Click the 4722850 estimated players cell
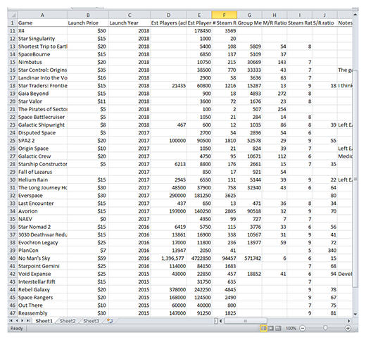This screenshot has width=366, height=340. [x=199, y=258]
